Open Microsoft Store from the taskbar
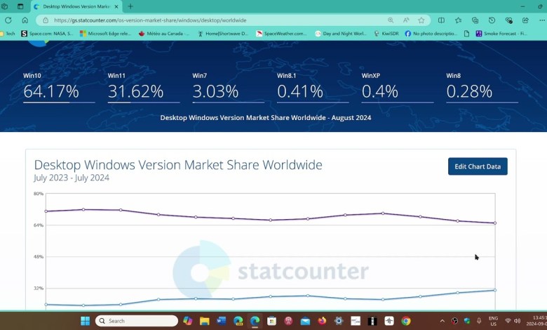The image size is (547, 330). (272, 321)
